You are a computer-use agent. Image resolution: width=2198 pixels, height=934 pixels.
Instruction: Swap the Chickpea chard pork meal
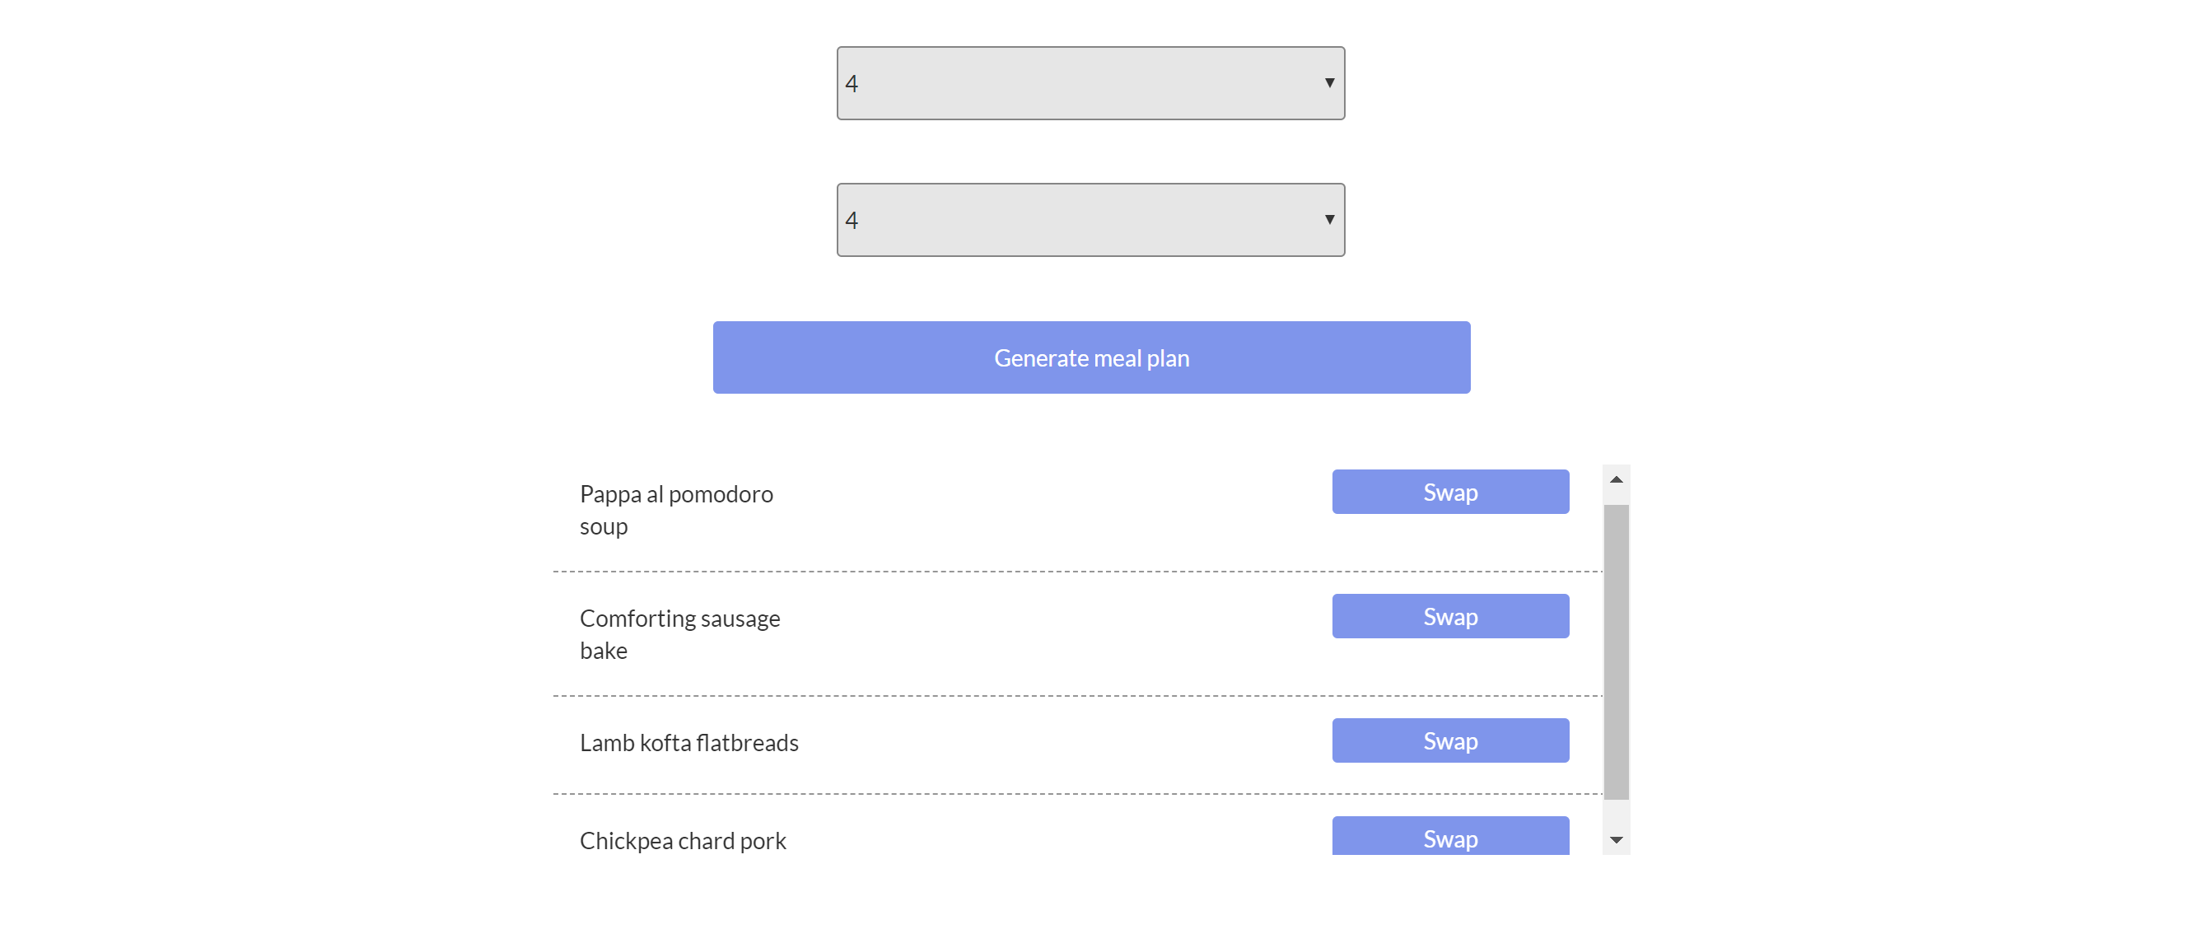(x=1449, y=837)
